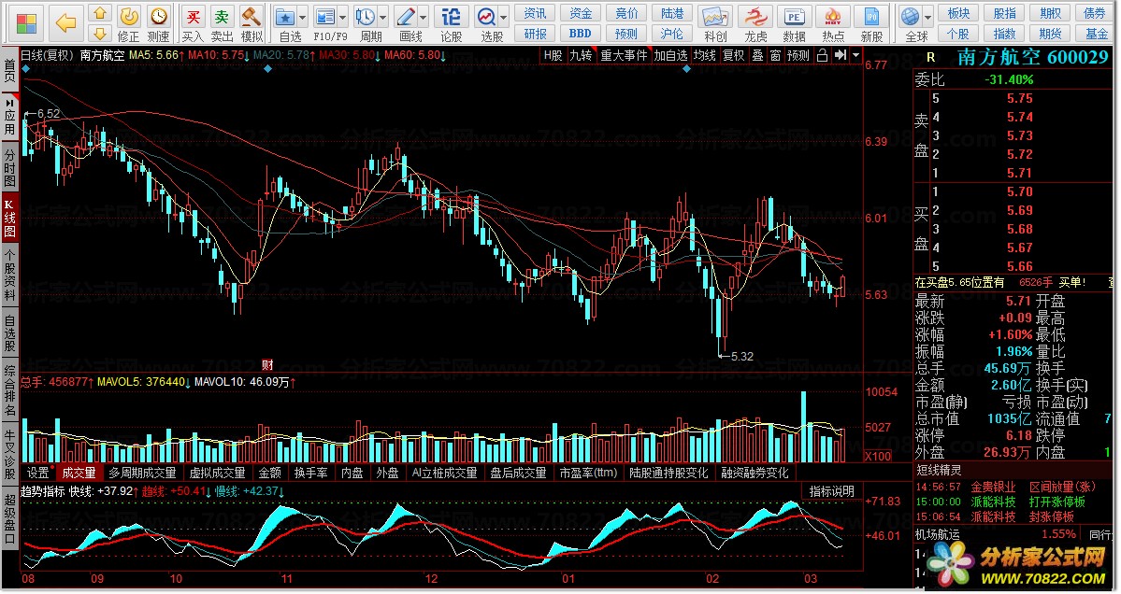
Task: Expand the 全球 dropdown arrow
Action: tap(928, 17)
